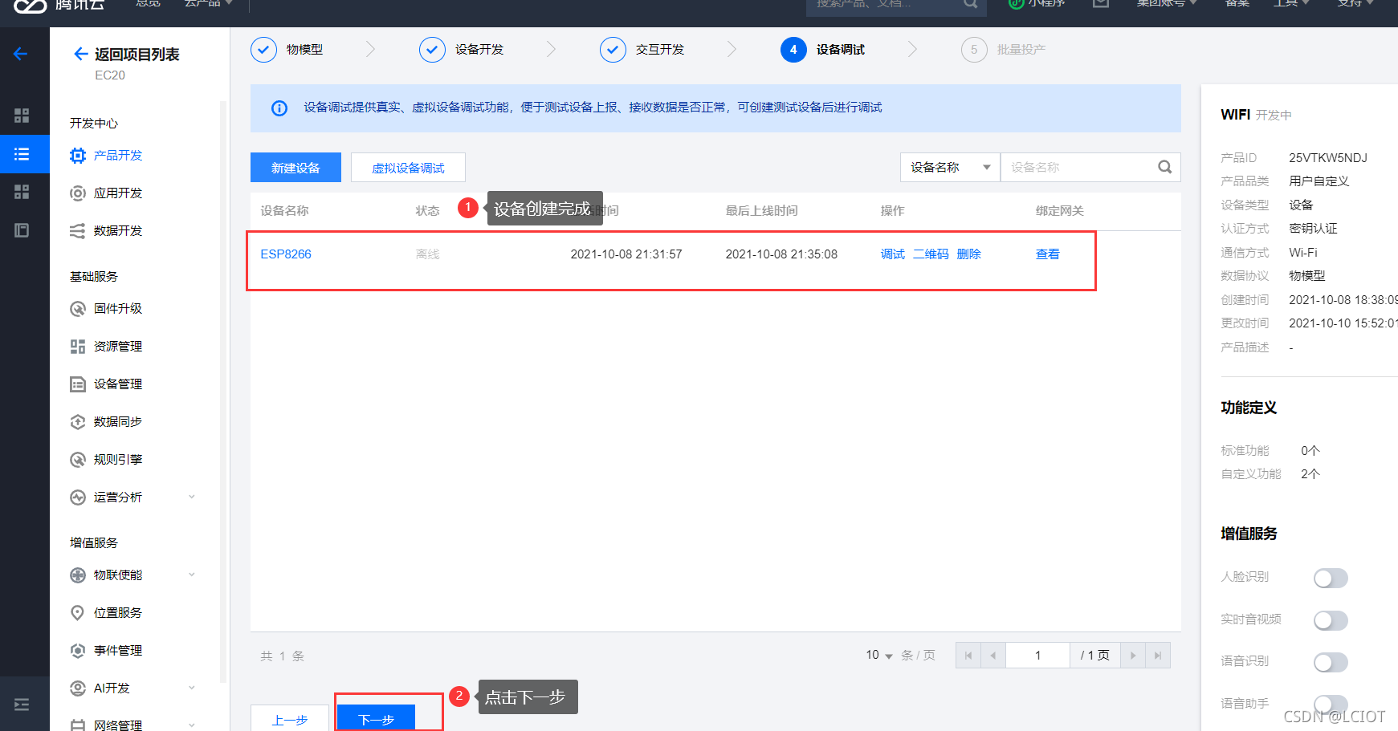Screen dimensions: 1398x731
Task: Click 二维码 for the ESP8266 device
Action: 931,254
